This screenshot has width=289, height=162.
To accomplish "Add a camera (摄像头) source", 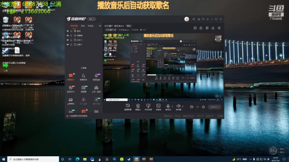I will pos(138,107).
